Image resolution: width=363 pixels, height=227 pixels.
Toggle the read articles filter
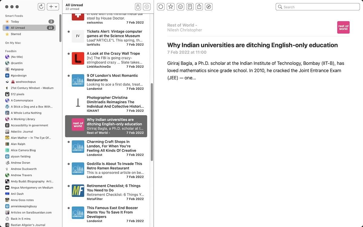click(147, 7)
